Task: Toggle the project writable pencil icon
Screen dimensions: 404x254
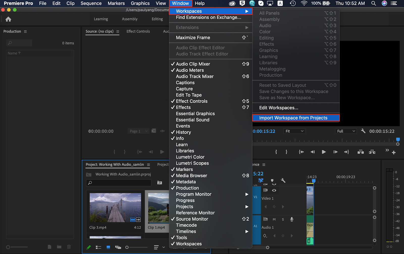Action: click(x=89, y=247)
